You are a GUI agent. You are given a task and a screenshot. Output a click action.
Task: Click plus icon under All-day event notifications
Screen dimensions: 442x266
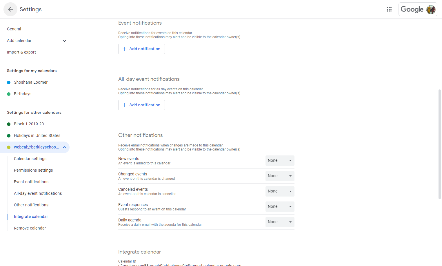[124, 105]
